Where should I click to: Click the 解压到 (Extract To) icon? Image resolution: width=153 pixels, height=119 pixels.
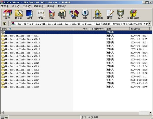pyautogui.click(x=19, y=14)
